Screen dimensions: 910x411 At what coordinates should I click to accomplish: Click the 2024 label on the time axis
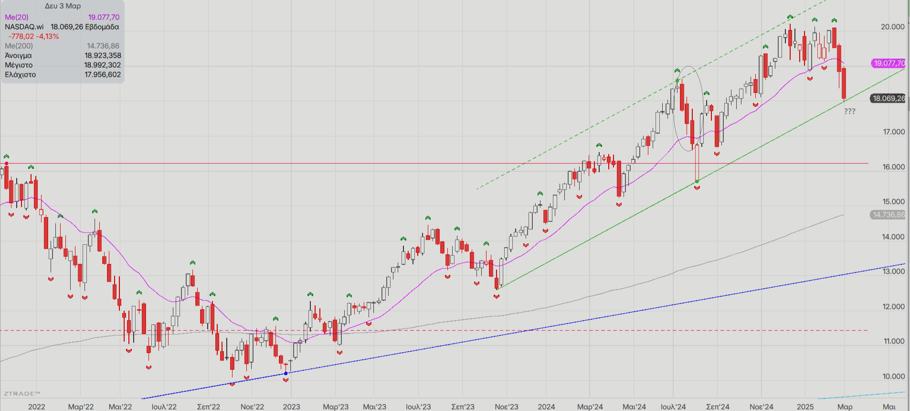pyautogui.click(x=546, y=407)
